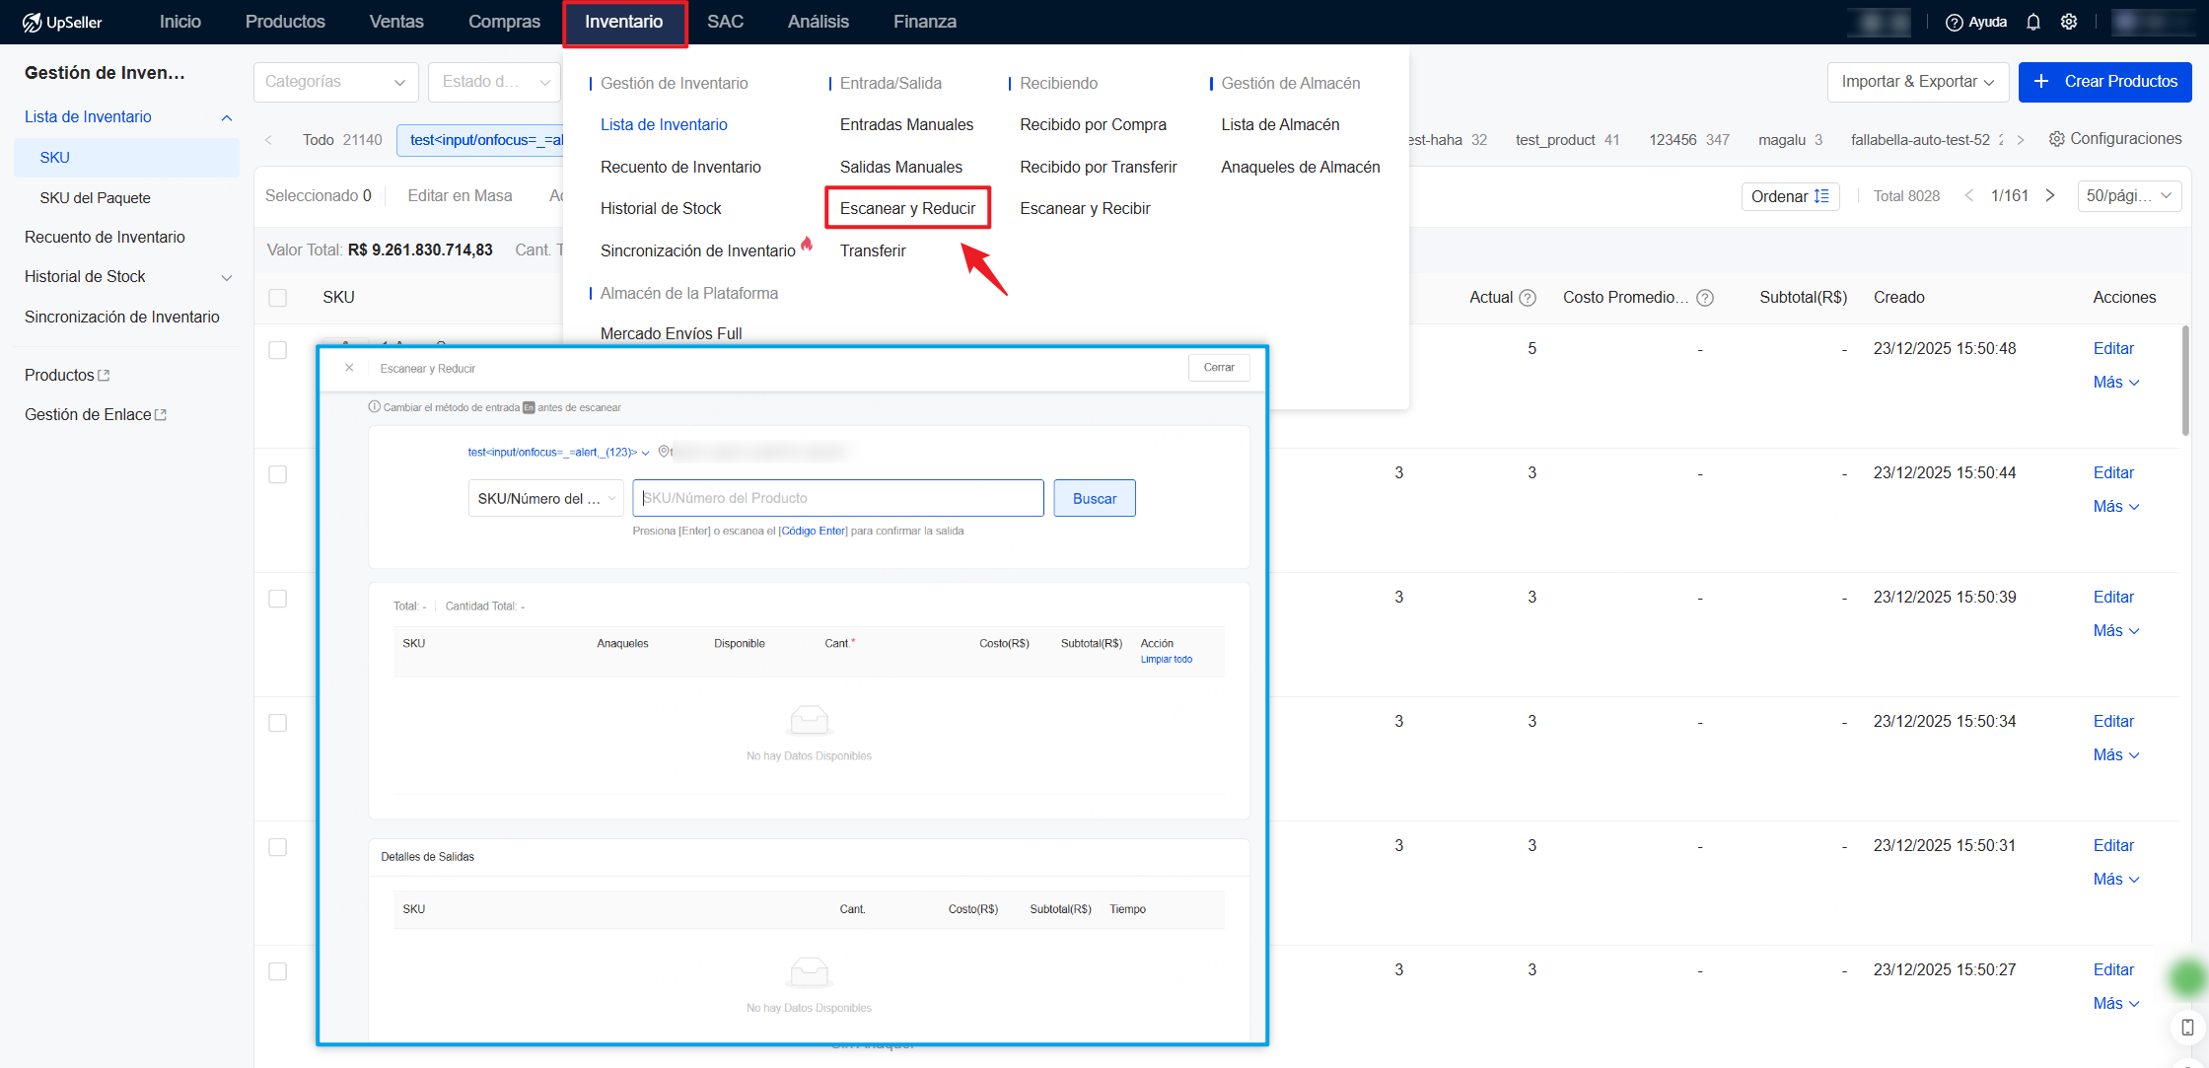This screenshot has width=2209, height=1068.
Task: Check the first inventory row checkbox
Action: (x=278, y=350)
